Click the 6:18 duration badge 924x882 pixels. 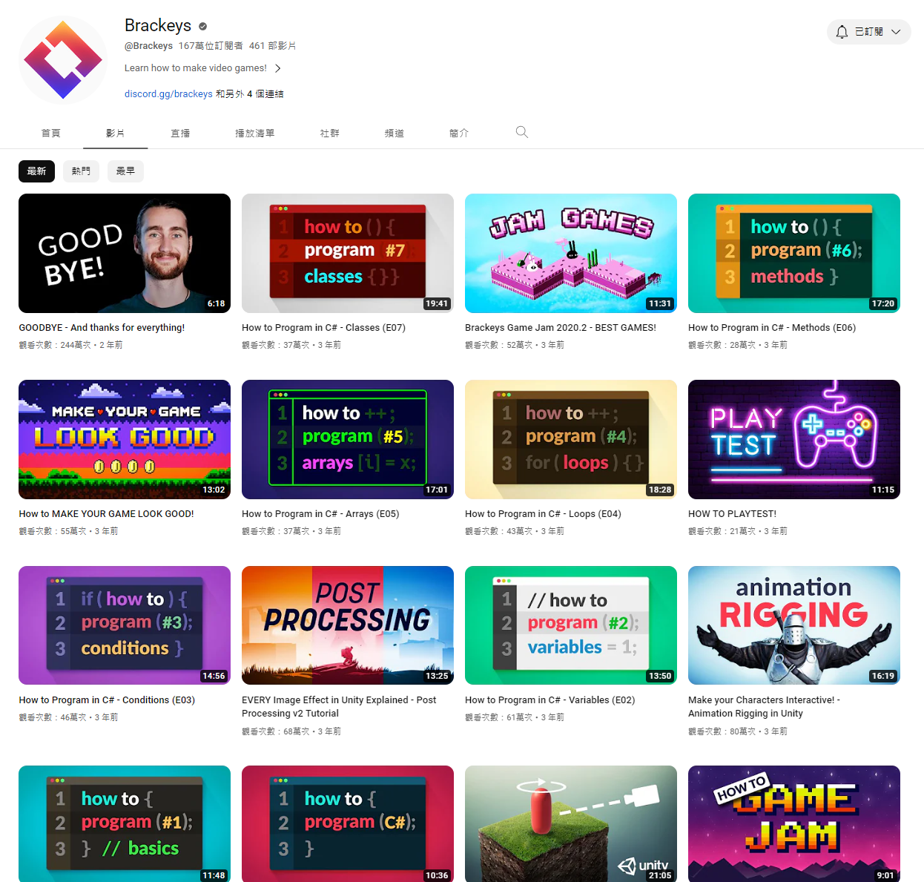pyautogui.click(x=216, y=303)
